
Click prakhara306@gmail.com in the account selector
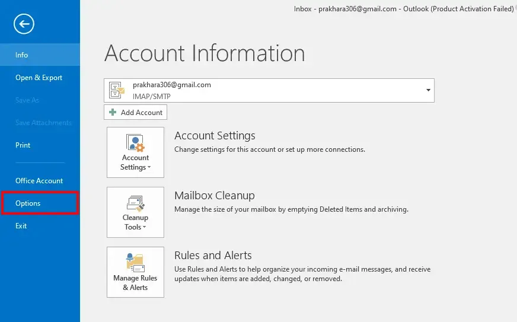click(172, 85)
